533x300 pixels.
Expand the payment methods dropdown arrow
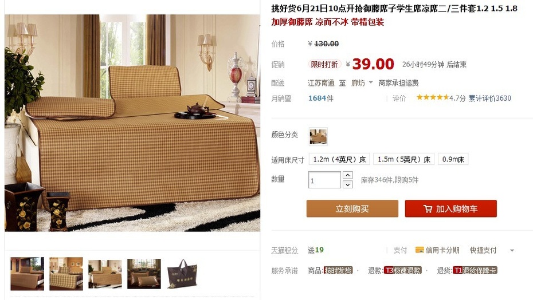click(512, 251)
